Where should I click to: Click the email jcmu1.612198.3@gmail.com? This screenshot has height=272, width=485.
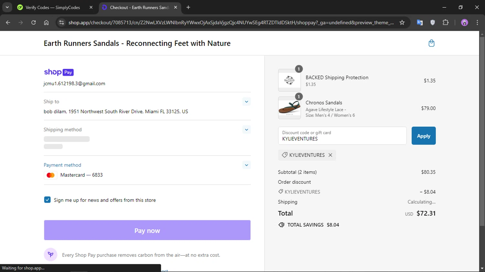point(74,84)
